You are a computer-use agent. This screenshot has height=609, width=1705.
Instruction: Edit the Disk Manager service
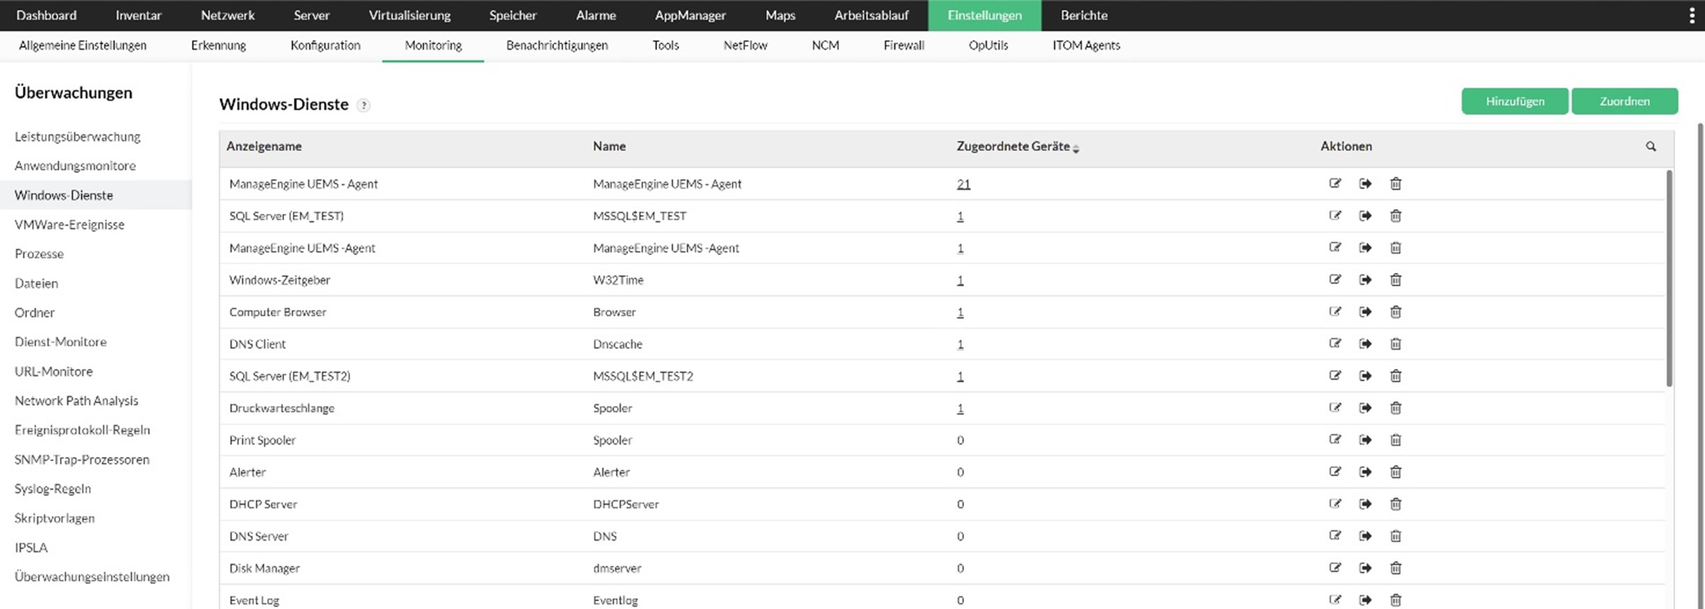[x=1335, y=567]
